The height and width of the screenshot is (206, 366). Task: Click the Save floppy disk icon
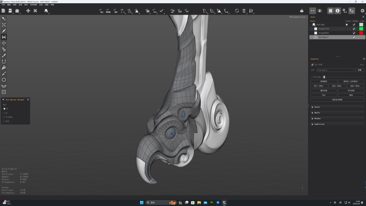click(10, 11)
